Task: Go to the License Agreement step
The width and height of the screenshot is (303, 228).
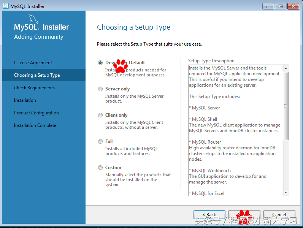Action: click(33, 63)
